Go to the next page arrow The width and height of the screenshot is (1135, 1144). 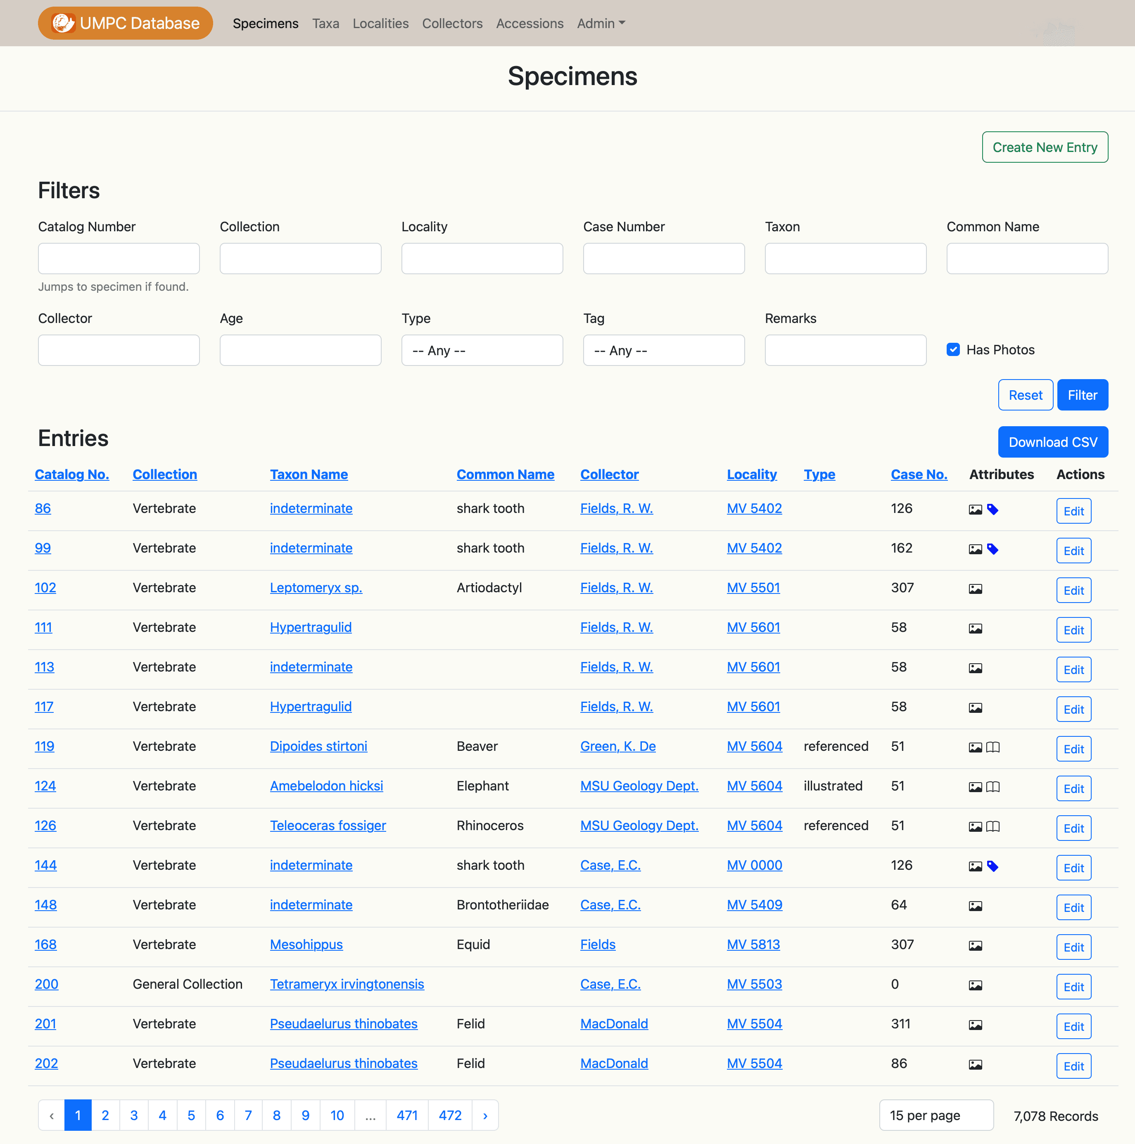click(485, 1116)
